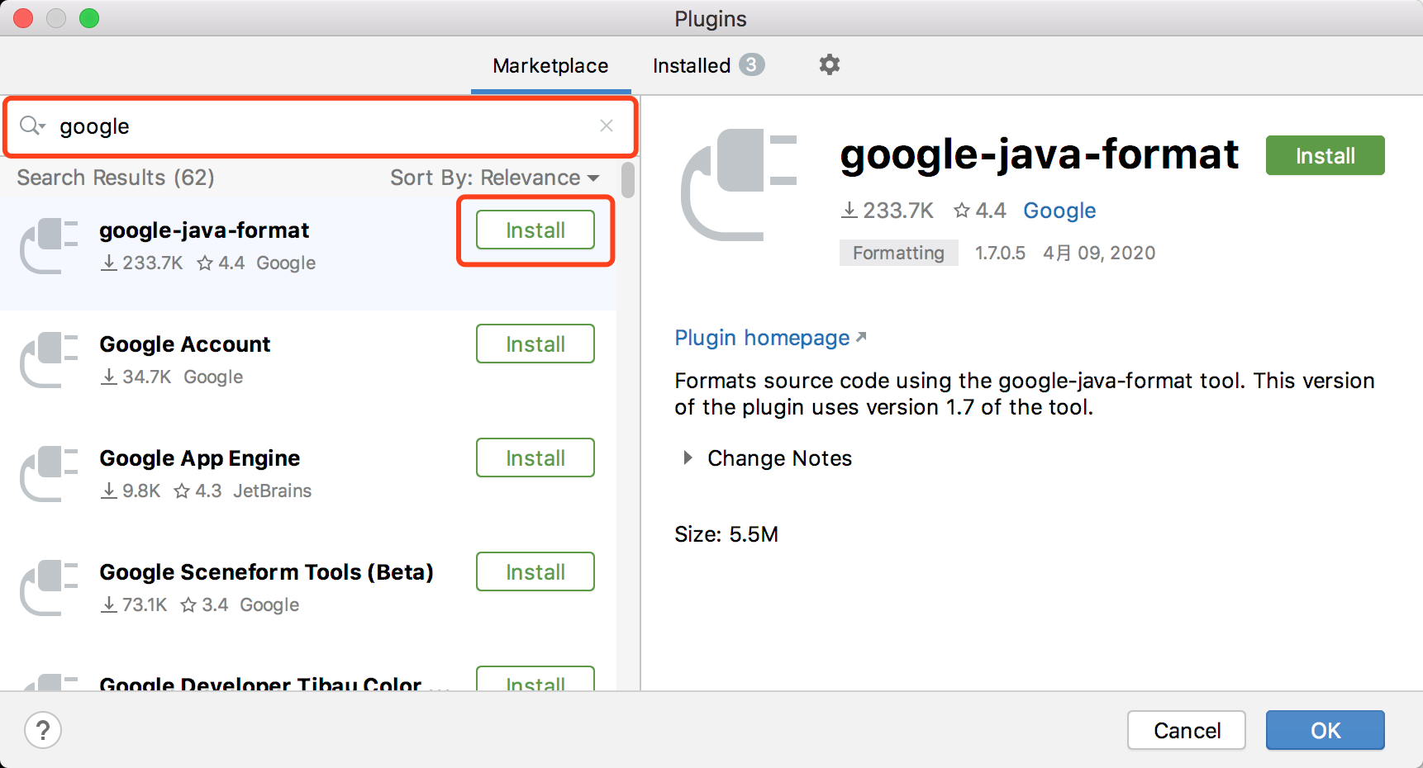Viewport: 1423px width, 768px height.
Task: Click the Google Account plugin icon
Action: [x=49, y=359]
